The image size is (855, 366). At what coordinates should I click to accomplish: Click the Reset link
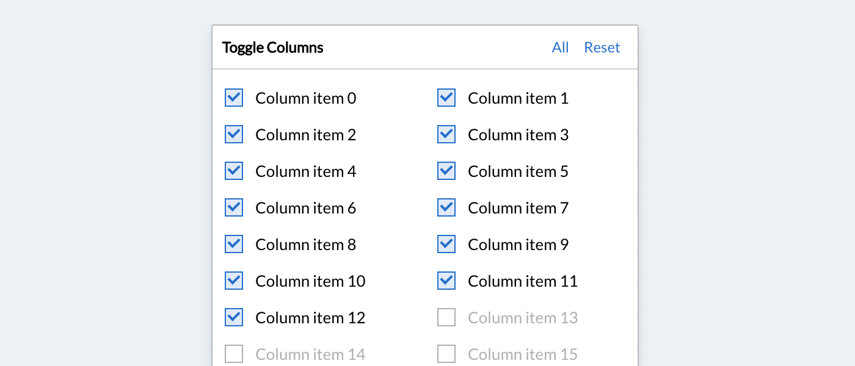(x=602, y=48)
